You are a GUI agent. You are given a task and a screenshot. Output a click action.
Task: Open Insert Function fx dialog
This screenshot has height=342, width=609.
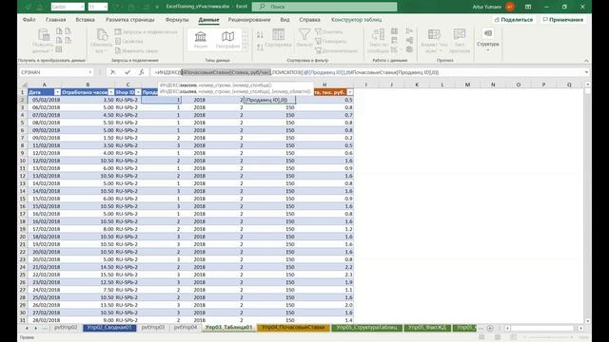pyautogui.click(x=142, y=72)
